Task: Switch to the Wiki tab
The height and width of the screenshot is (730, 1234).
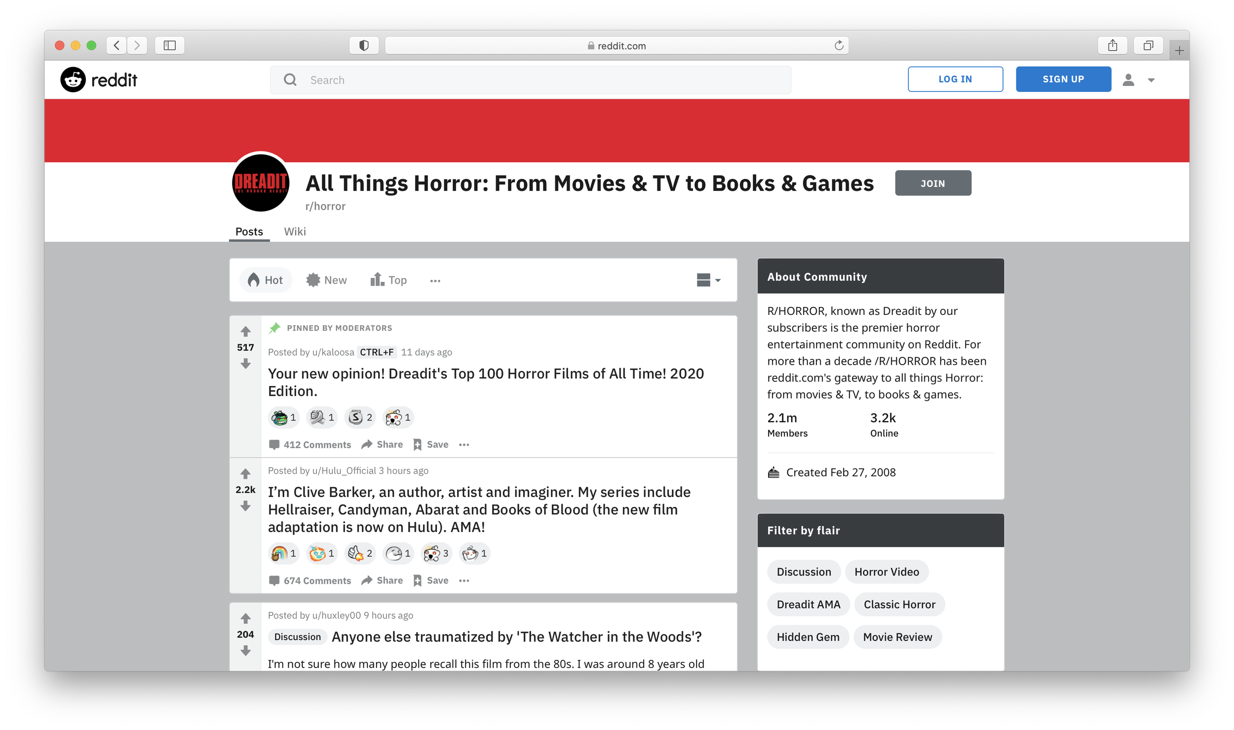Action: [295, 231]
